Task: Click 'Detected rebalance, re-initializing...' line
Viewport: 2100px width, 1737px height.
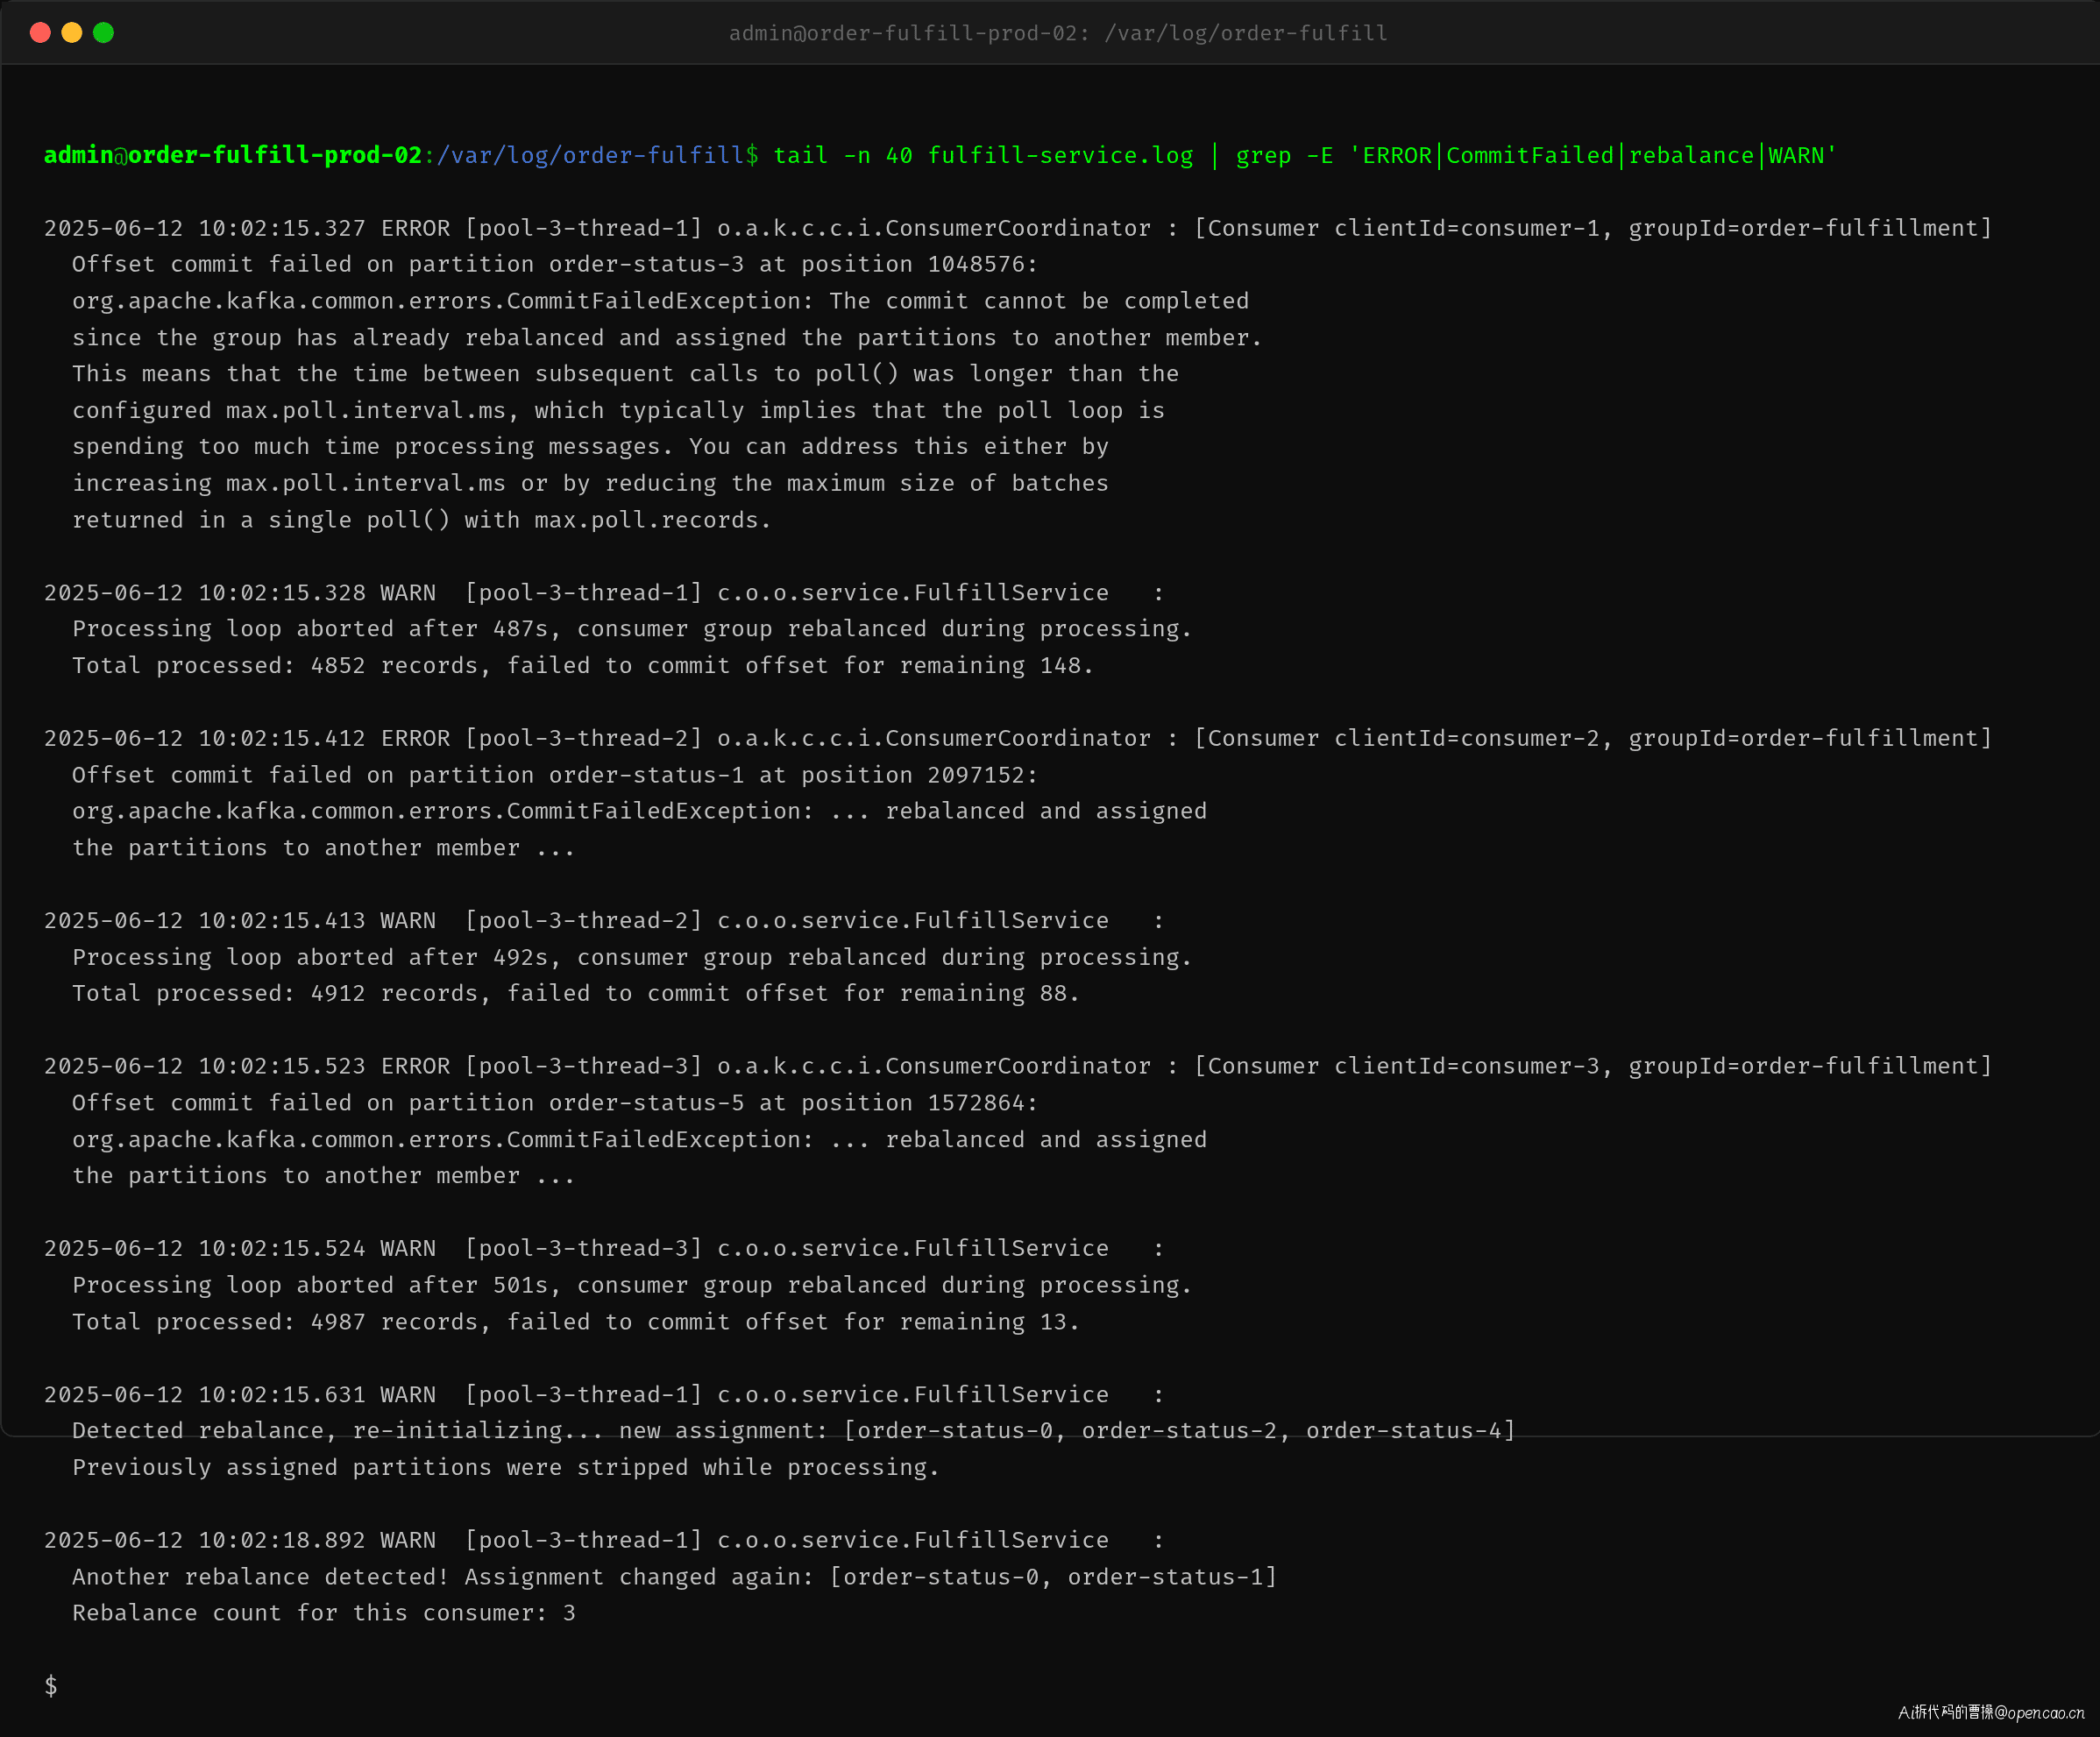Action: [x=794, y=1431]
